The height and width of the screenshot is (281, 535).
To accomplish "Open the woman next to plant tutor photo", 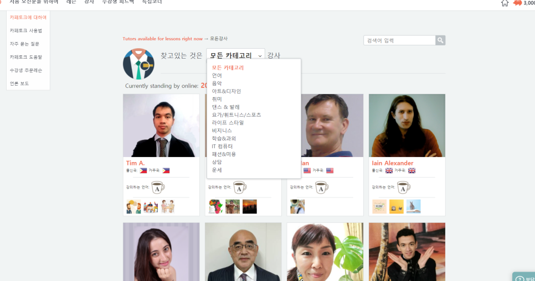I will point(325,252).
